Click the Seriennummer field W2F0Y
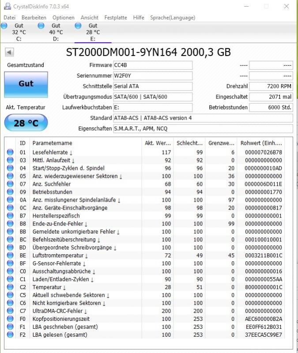Image resolution: width=298 pixels, height=353 pixels. tap(153, 76)
